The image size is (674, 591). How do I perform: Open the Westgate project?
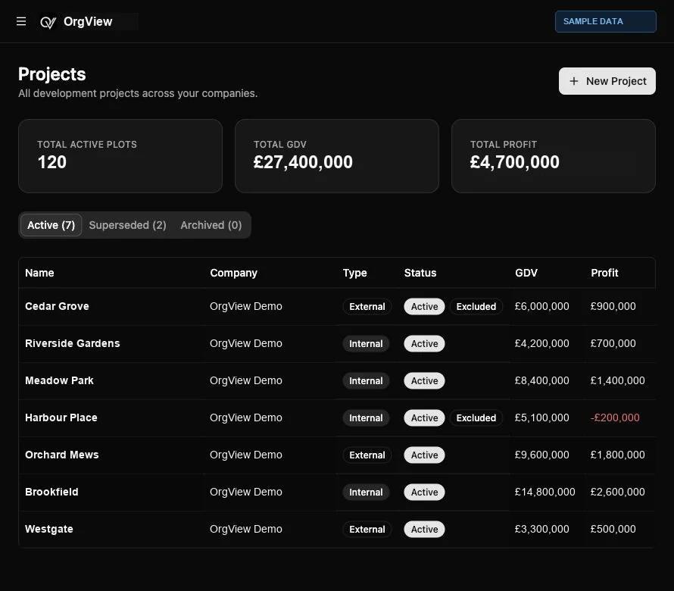click(49, 529)
